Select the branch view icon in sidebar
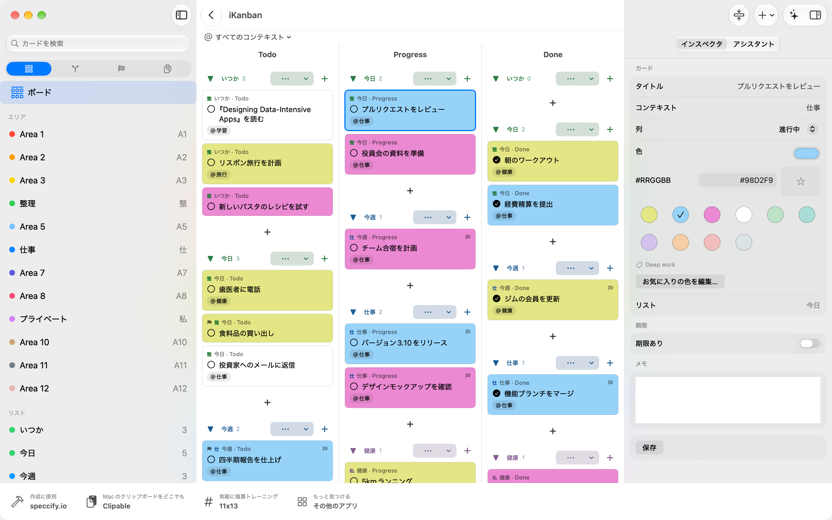This screenshot has height=520, width=832. point(75,69)
